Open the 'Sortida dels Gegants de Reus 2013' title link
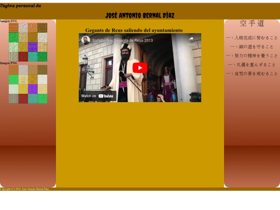The height and width of the screenshot is (210, 280). [122, 40]
